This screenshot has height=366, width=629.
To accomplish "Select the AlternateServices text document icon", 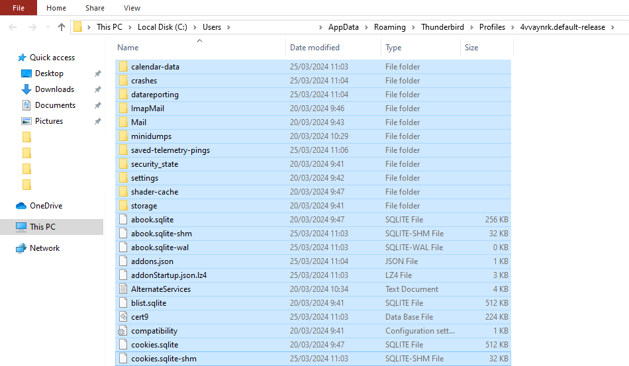I will (x=124, y=289).
